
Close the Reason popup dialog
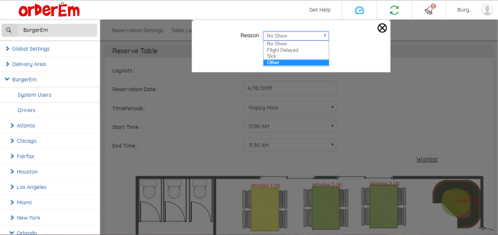pyautogui.click(x=382, y=28)
